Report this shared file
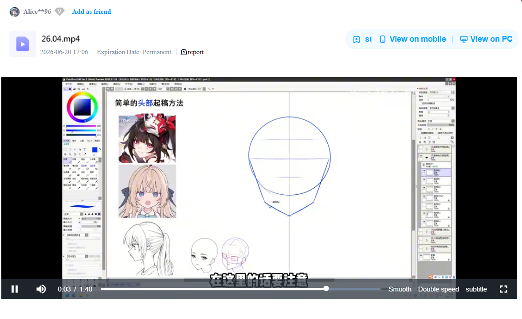 pyautogui.click(x=196, y=52)
